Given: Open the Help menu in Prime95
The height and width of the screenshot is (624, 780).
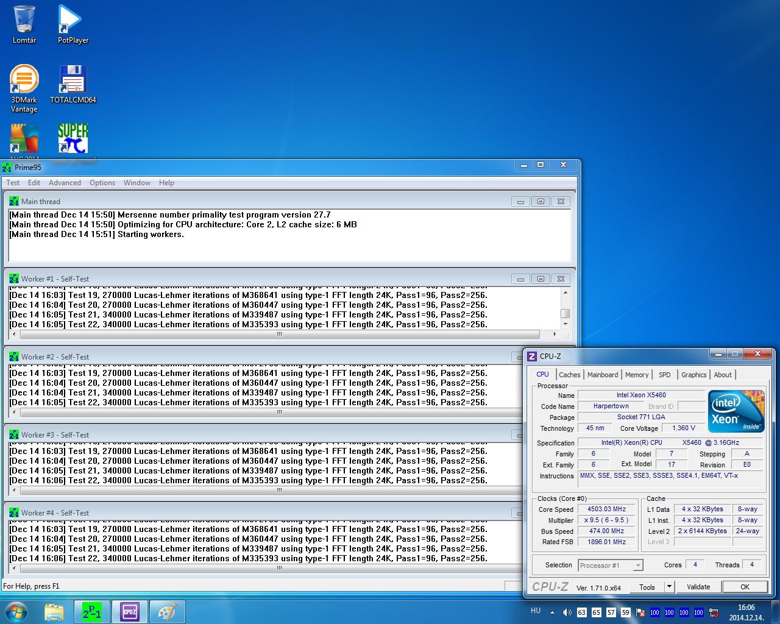Looking at the screenshot, I should click(x=166, y=183).
